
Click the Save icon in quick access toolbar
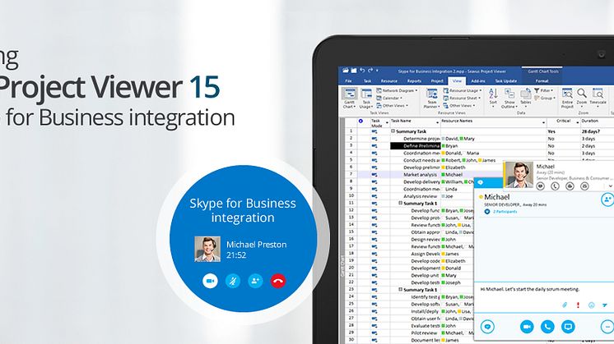(x=354, y=71)
